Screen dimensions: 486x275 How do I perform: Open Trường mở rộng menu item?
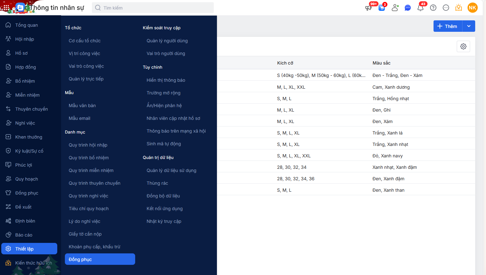[x=163, y=93]
